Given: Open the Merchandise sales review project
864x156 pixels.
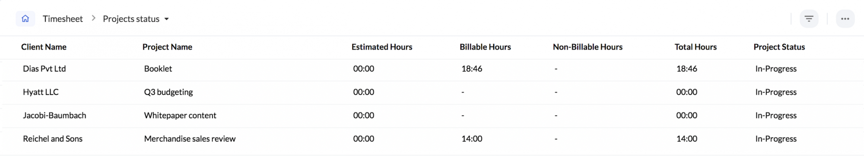Looking at the screenshot, I should (190, 139).
